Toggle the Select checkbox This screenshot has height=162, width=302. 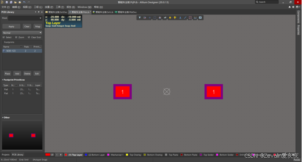pos(3,37)
